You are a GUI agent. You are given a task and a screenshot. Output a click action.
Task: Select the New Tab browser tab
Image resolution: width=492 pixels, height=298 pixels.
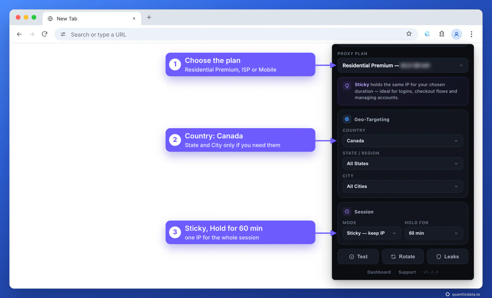pos(92,19)
